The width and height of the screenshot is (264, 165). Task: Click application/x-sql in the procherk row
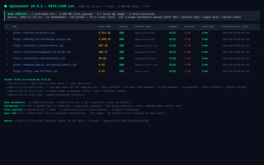coord(146,46)
